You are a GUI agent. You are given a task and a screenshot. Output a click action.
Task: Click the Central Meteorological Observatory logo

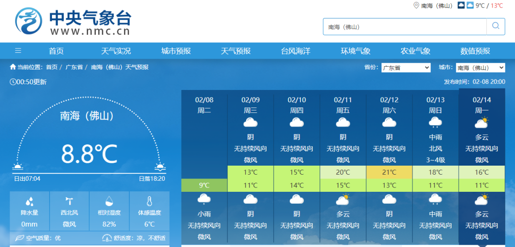pyautogui.click(x=29, y=21)
